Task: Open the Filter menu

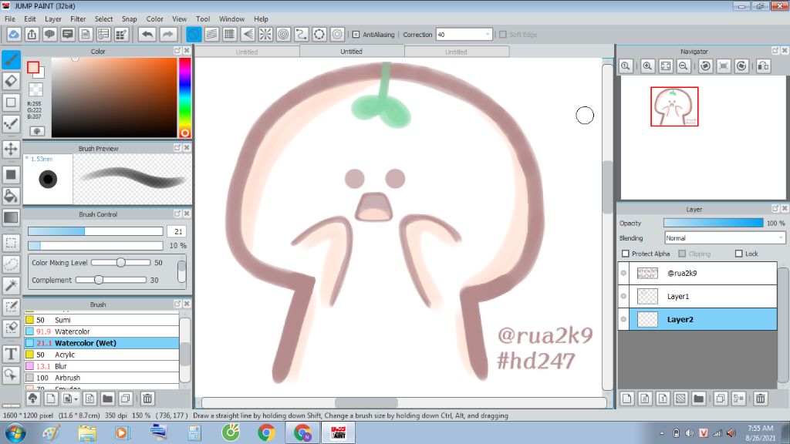Action: 78,18
